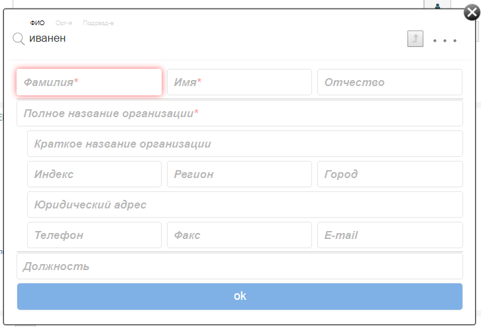Screen dimensions: 481x327
Task: Switch to the Орг-я search tab
Action: [x=64, y=23]
